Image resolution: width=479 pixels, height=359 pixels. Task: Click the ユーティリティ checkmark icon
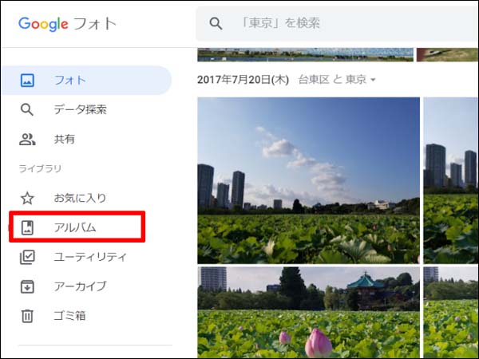[27, 257]
